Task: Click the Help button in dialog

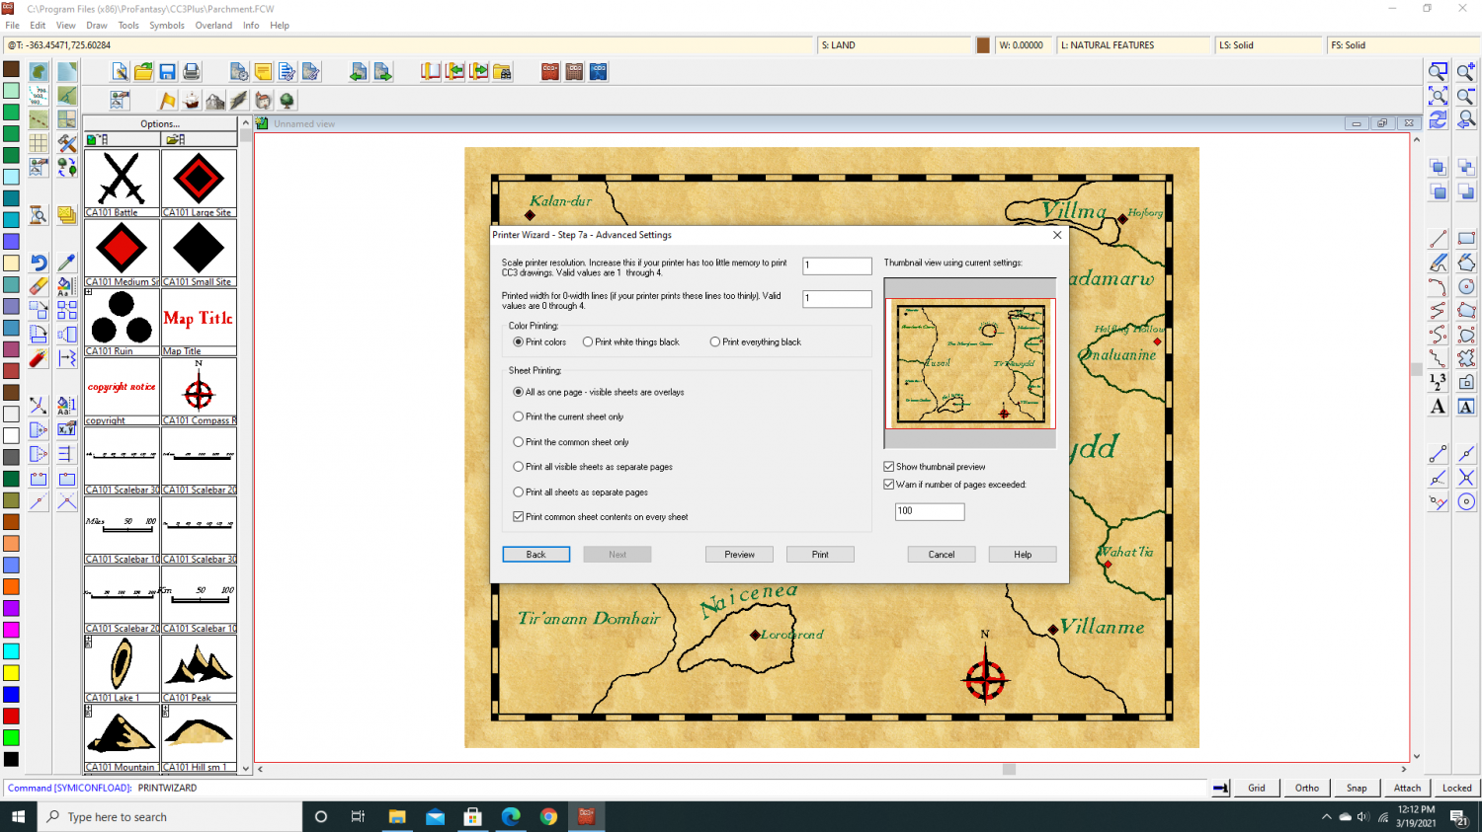Action: tap(1023, 555)
